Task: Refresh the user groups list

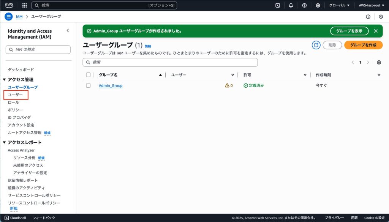Action: [x=316, y=45]
